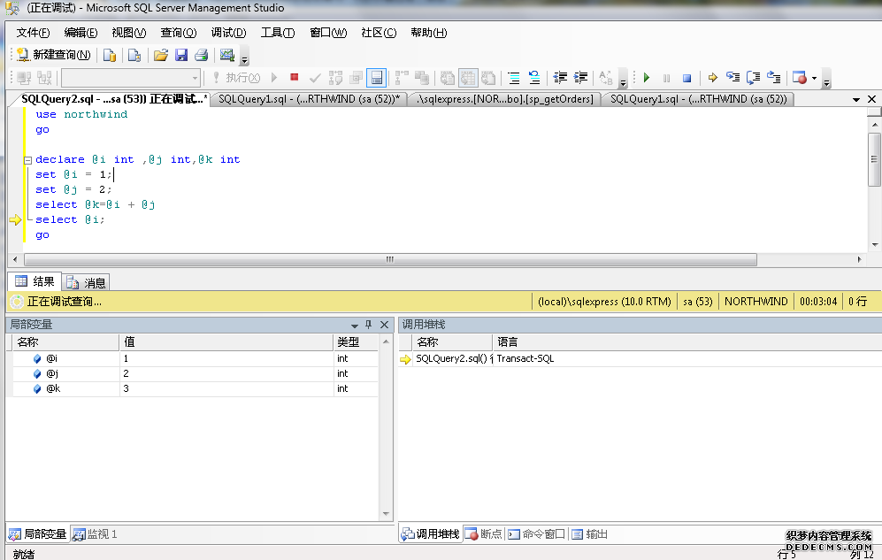Click the Open File folder icon
Screen dimensions: 882x560
pos(160,55)
